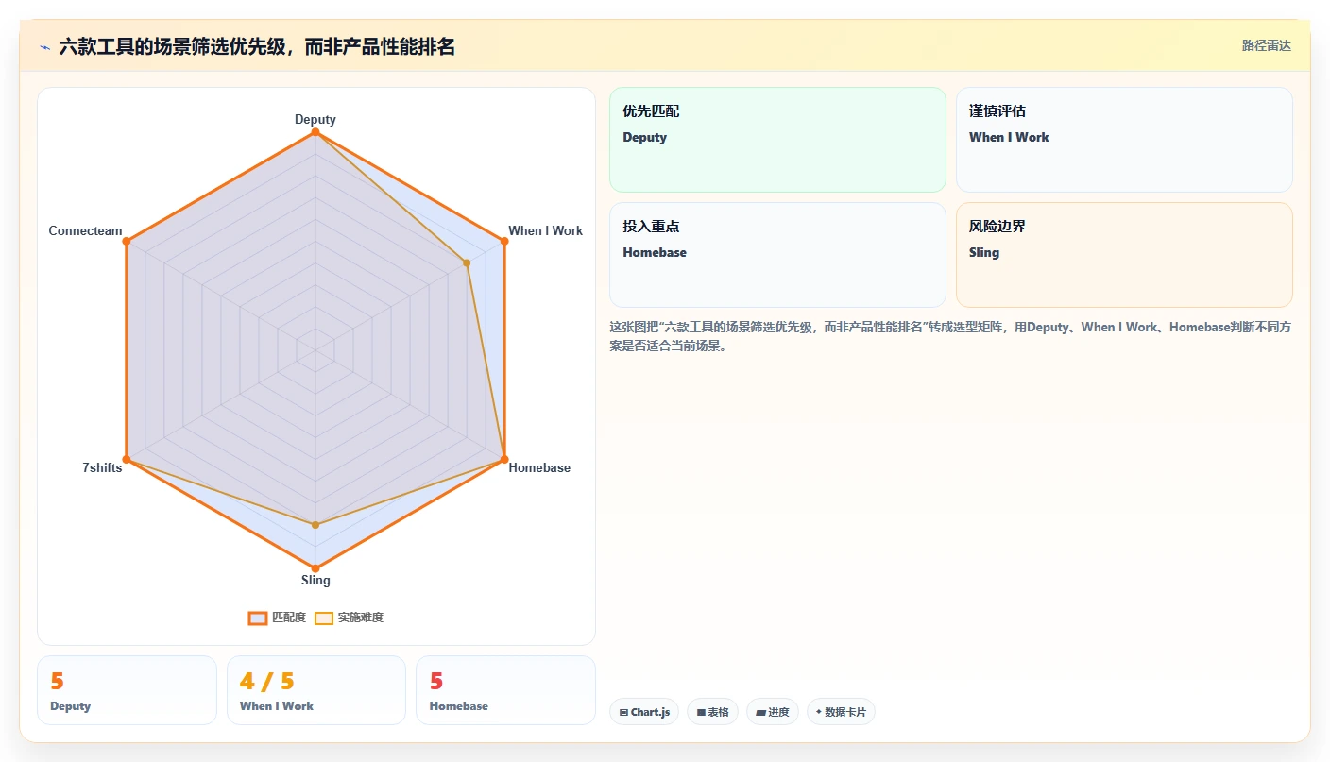Open the 风险边界 Sling card
Screen dimensions: 1330x762
coord(1124,255)
